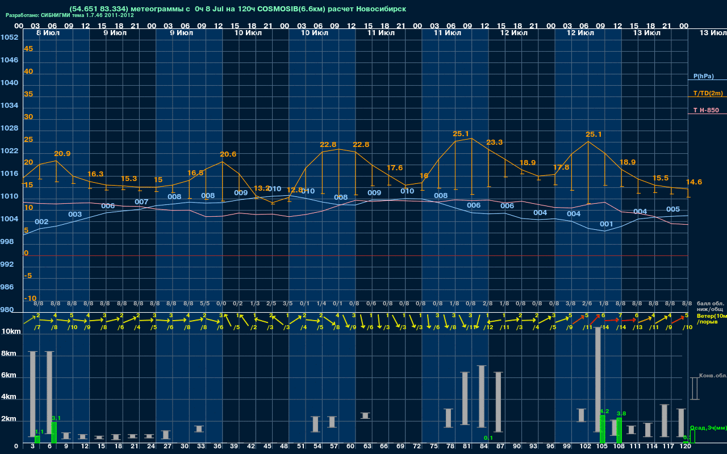Click forecast hour 60 on bottom axis
This screenshot has width=727, height=454.
pos(352,447)
